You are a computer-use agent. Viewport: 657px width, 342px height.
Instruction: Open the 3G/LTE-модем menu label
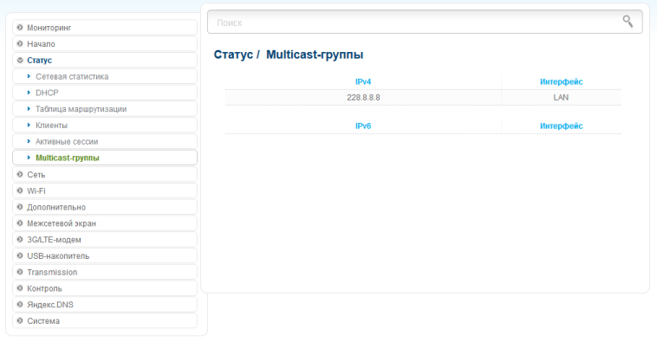[x=54, y=240]
